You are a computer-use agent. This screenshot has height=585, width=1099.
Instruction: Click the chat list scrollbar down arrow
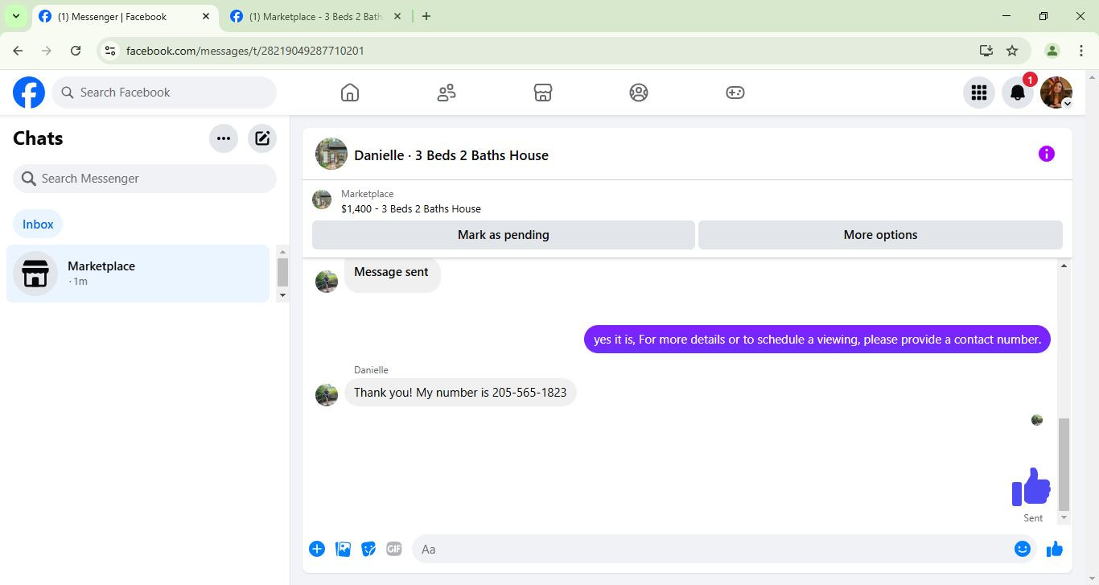tap(282, 295)
